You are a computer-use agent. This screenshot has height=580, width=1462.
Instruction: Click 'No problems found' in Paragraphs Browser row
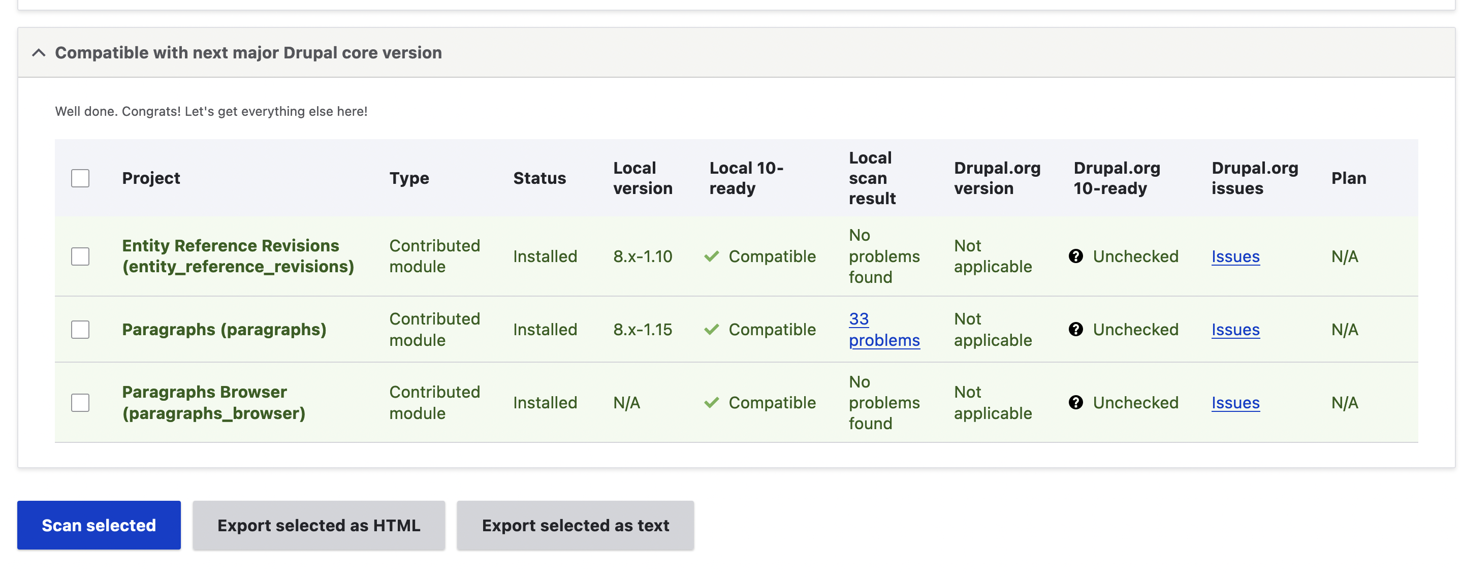884,402
